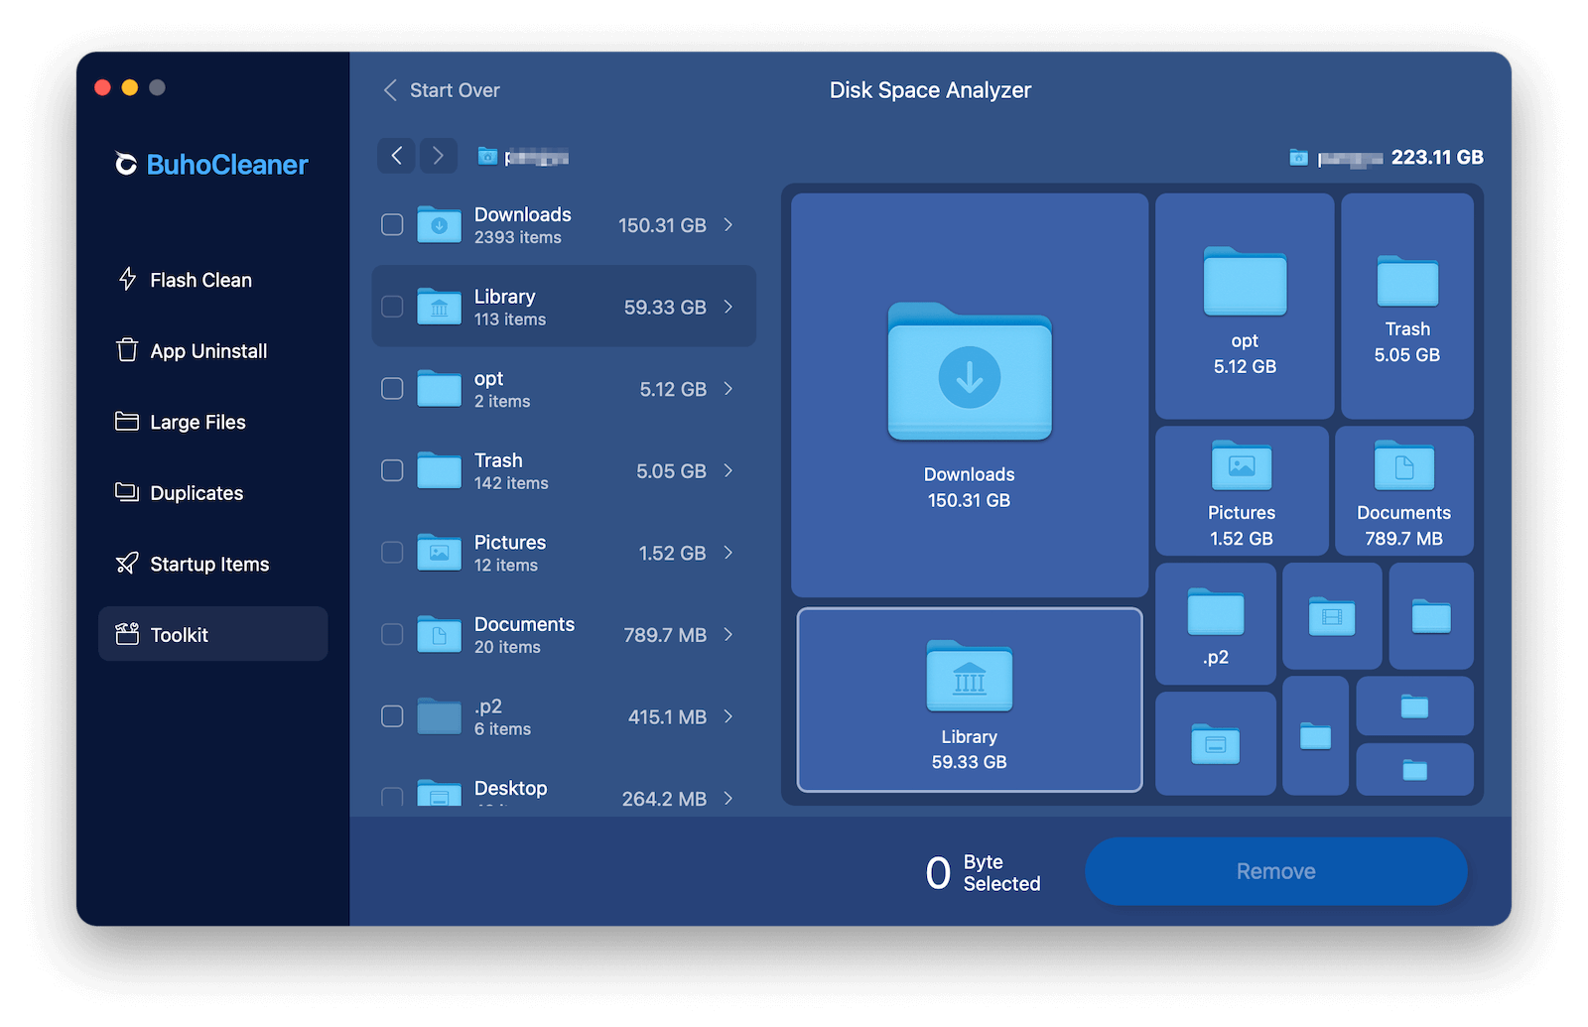The image size is (1588, 1027).
Task: Expand Downloads folder via chevron
Action: tap(728, 225)
